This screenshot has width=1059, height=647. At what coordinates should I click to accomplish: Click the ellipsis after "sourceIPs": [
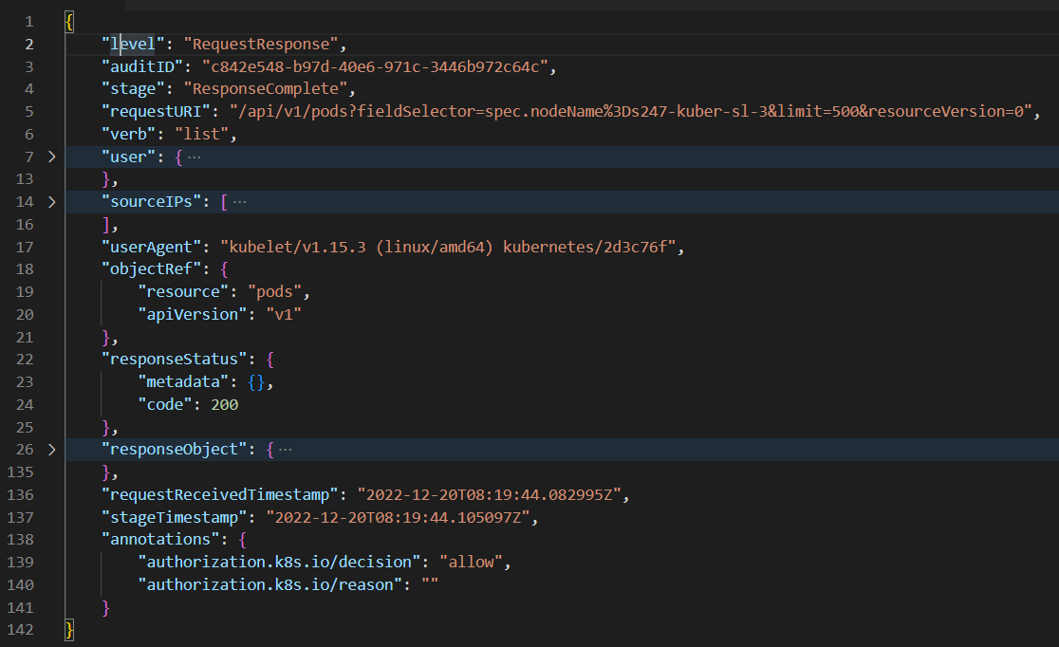tap(239, 202)
